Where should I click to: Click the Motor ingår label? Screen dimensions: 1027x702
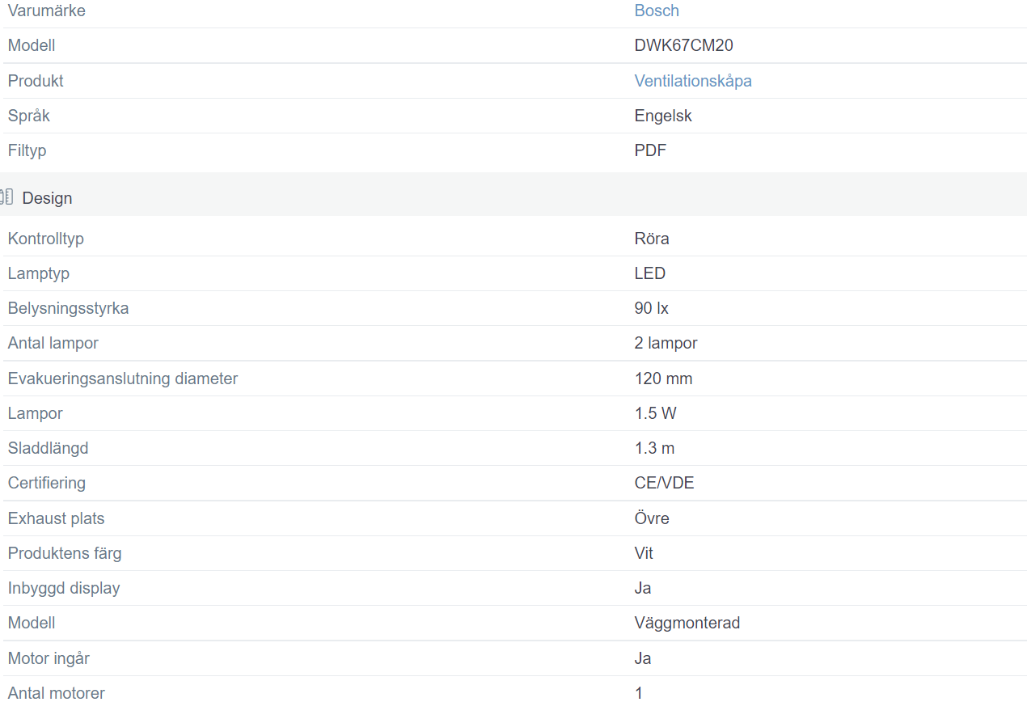49,658
